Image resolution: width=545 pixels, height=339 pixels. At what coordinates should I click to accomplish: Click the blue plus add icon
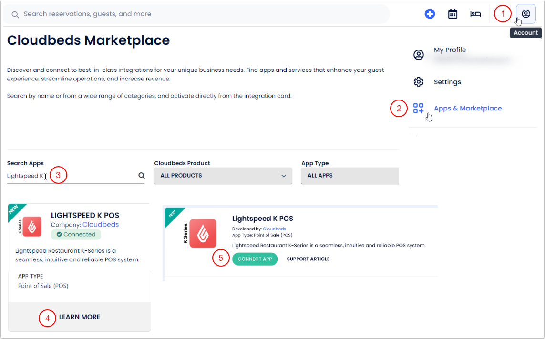430,14
